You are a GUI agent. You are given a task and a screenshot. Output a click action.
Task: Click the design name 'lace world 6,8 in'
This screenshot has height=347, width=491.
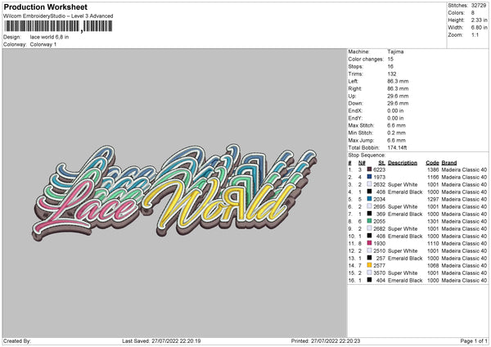(49, 37)
